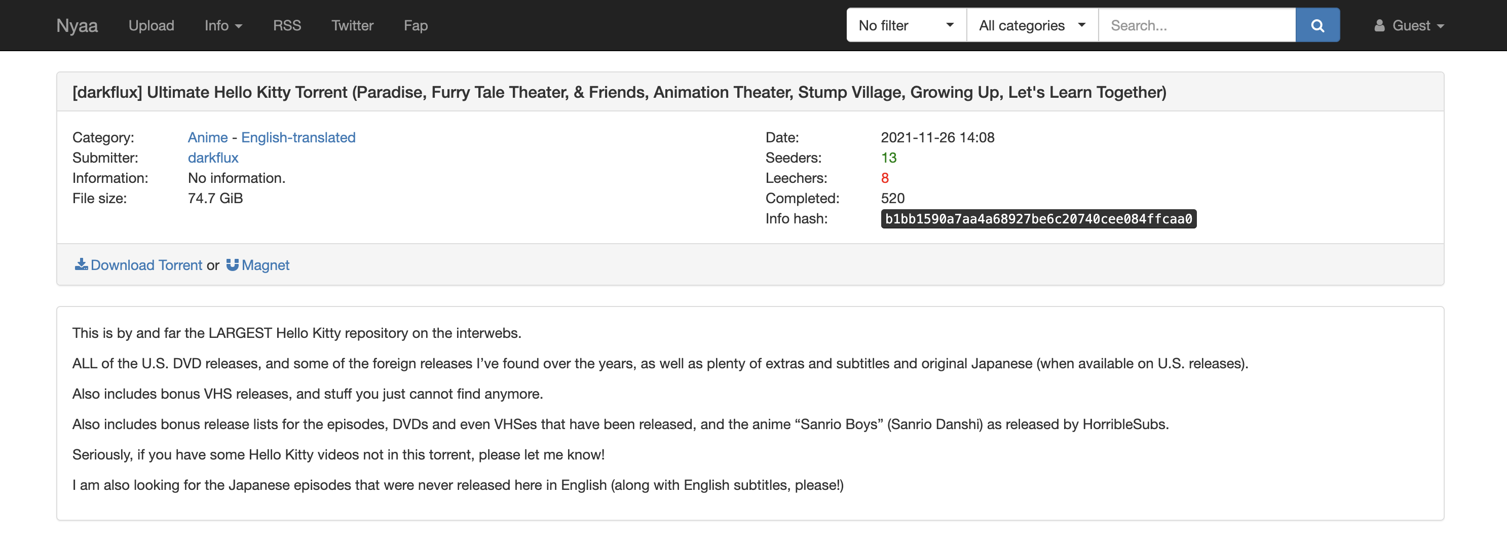Focus the Search input field
Screen dimensions: 1507x538
pyautogui.click(x=1197, y=25)
